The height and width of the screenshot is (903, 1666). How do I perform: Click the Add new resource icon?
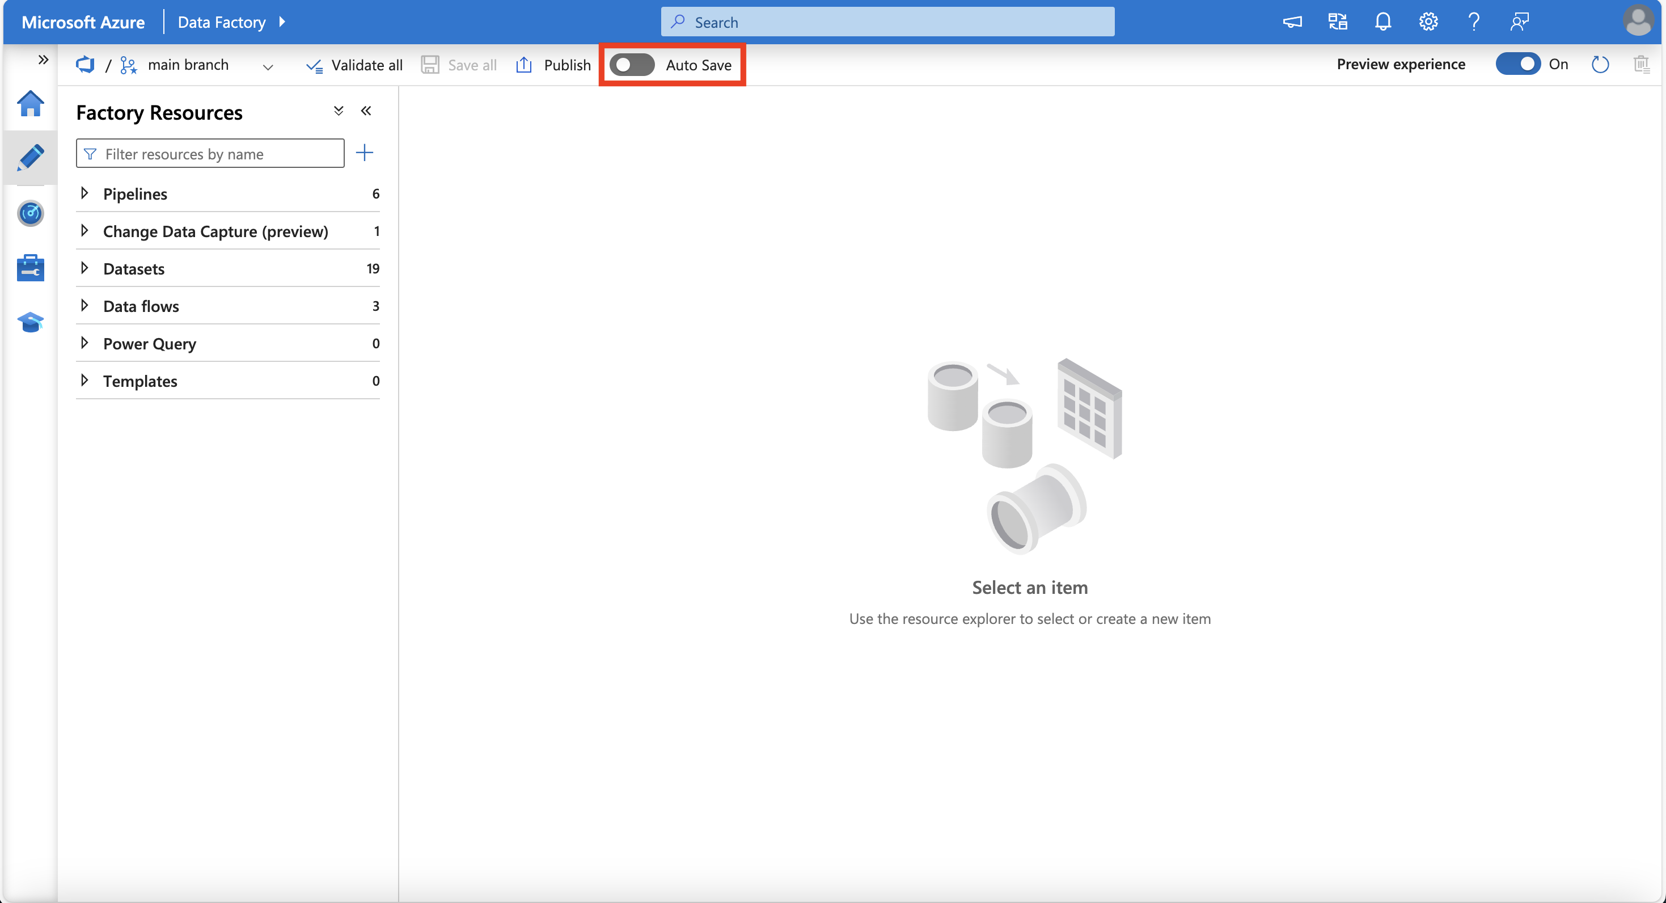click(365, 153)
